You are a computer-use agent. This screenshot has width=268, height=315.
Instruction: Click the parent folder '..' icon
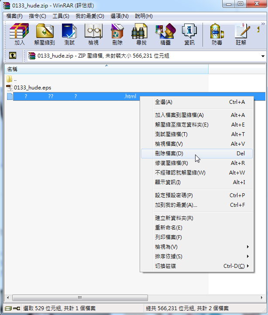point(9,79)
